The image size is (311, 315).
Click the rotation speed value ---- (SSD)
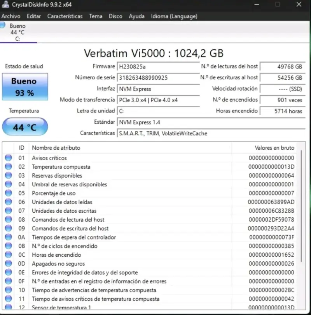coord(283,89)
